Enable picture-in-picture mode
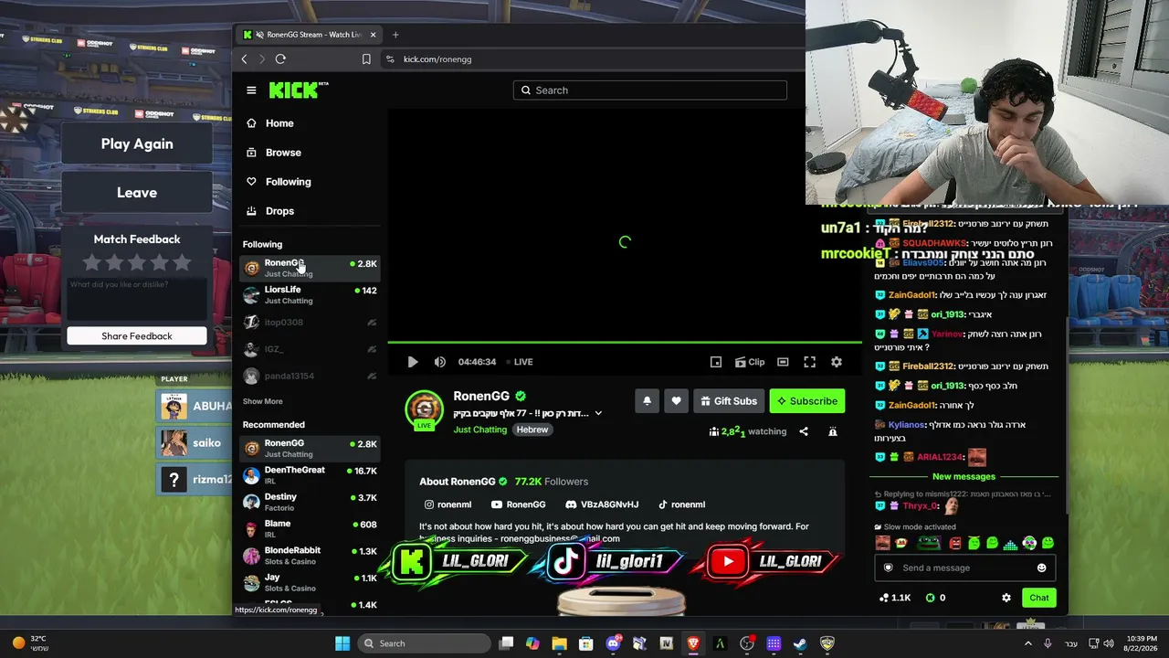Image resolution: width=1169 pixels, height=658 pixels. tap(716, 362)
